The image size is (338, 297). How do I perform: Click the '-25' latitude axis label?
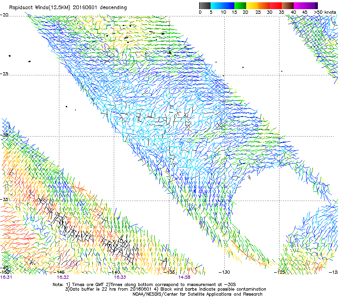(4, 74)
